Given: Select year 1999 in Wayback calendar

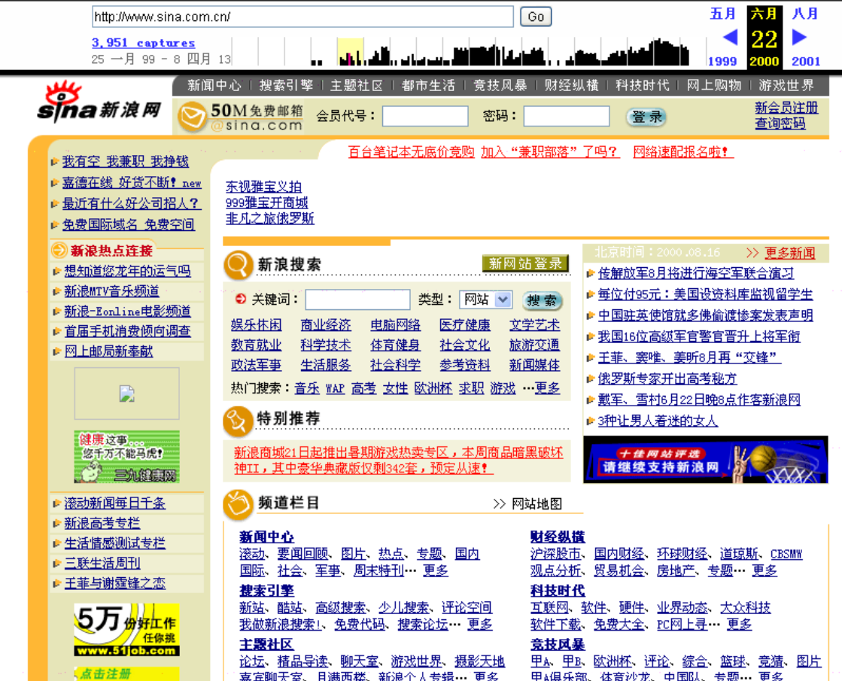Looking at the screenshot, I should point(722,61).
